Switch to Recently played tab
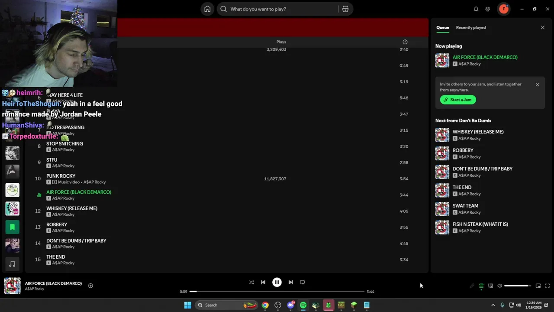The image size is (554, 312). pos(471,28)
